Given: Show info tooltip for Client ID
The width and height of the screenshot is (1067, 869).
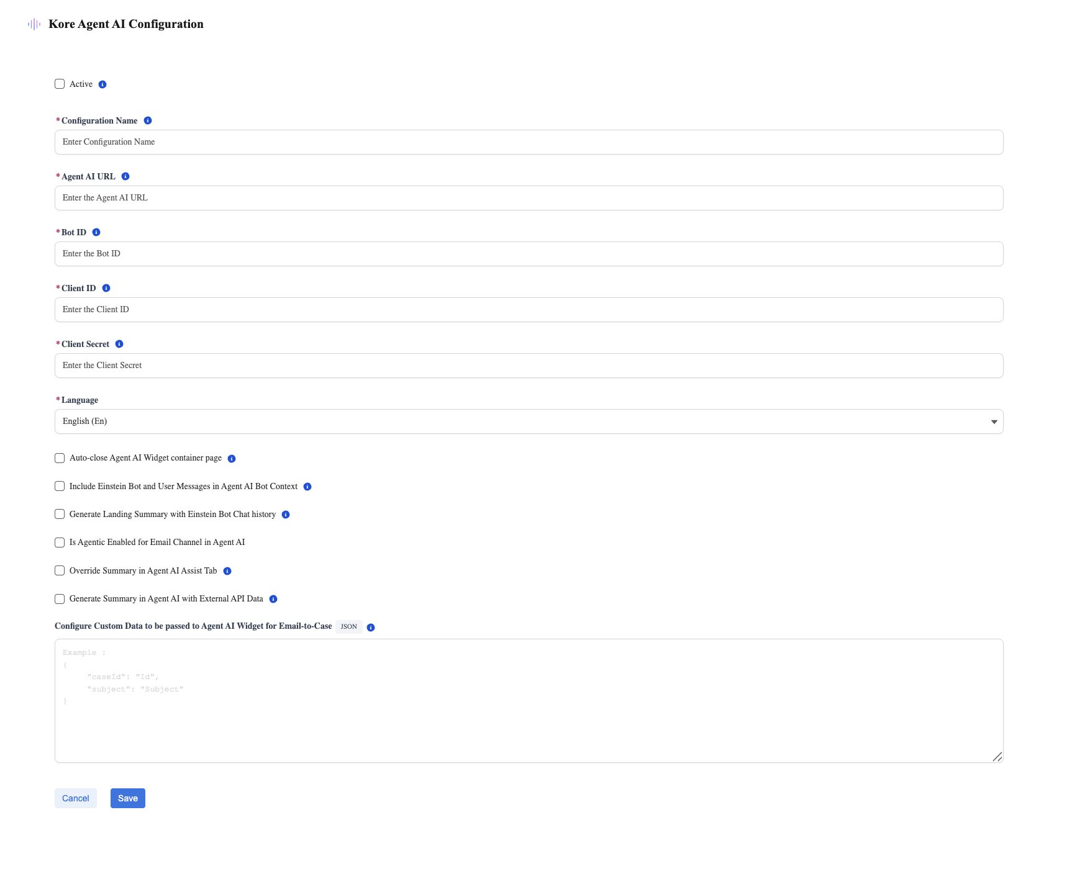Looking at the screenshot, I should (106, 288).
